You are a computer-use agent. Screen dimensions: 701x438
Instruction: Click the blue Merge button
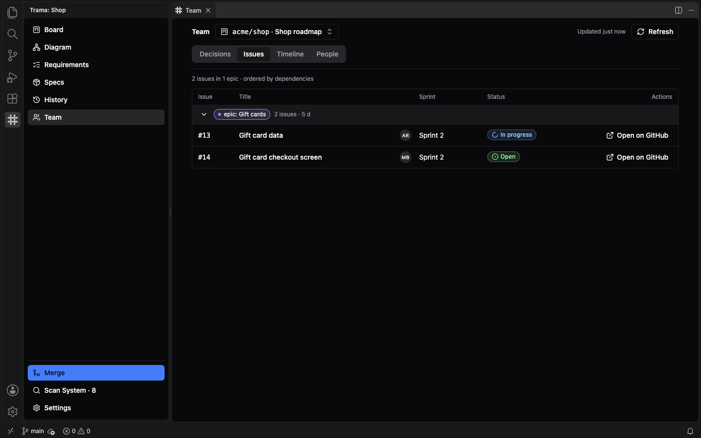pos(96,373)
